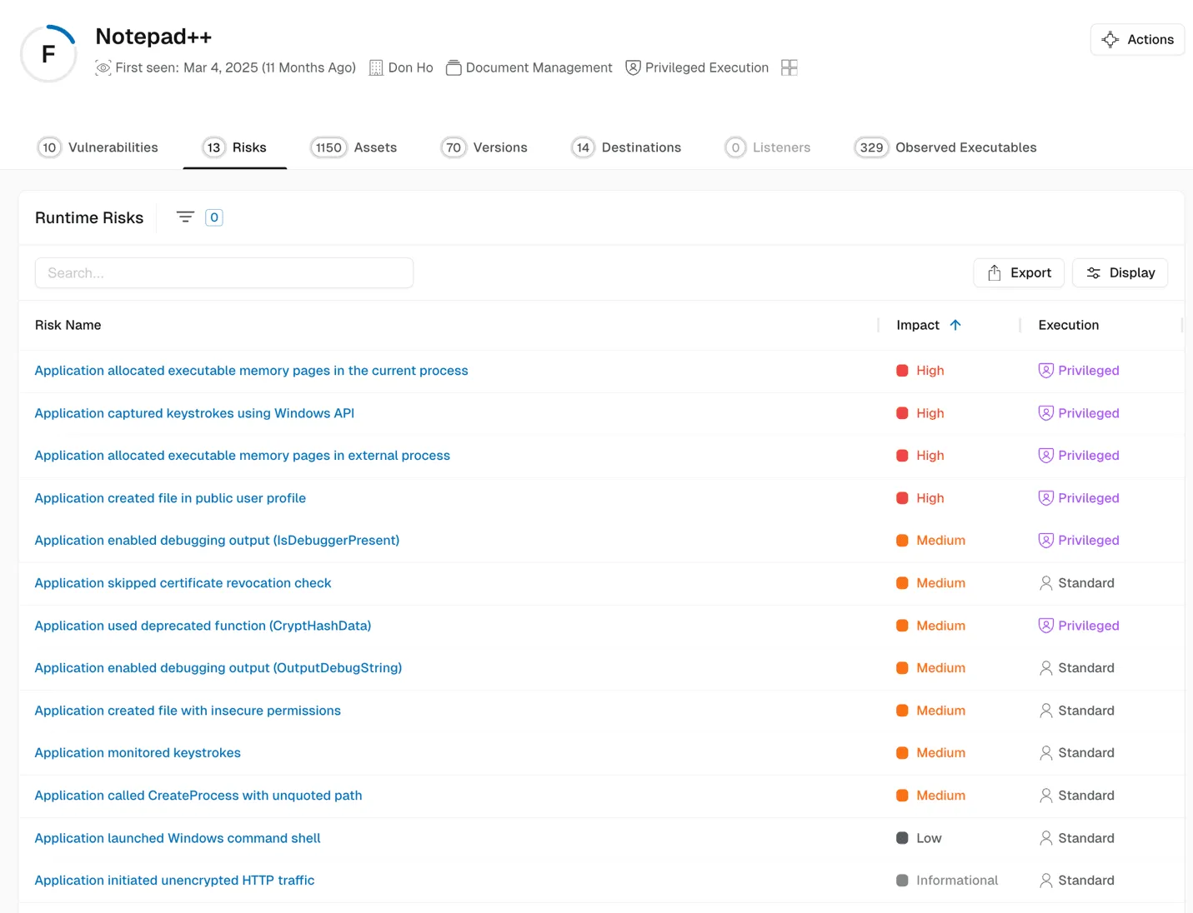Viewport: 1193px width, 913px height.
Task: Click the Don Ho vendor building icon
Action: coord(376,67)
